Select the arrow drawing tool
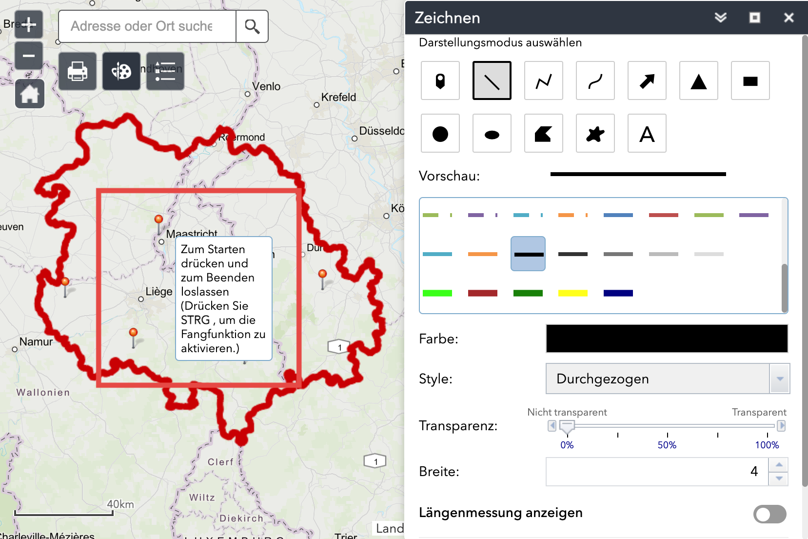 [x=647, y=81]
